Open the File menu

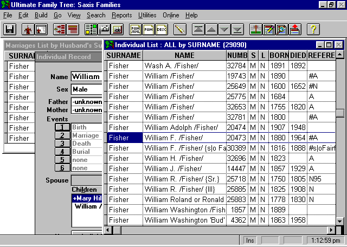8,15
